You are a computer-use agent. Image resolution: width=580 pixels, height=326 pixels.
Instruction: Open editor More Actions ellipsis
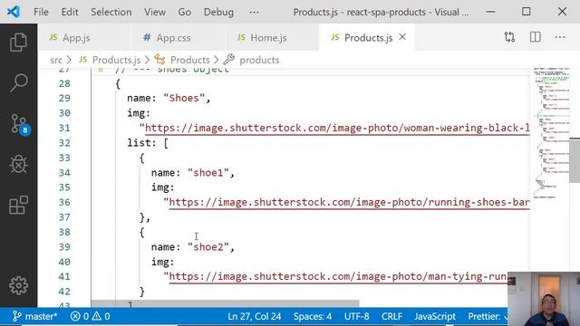[x=560, y=37]
